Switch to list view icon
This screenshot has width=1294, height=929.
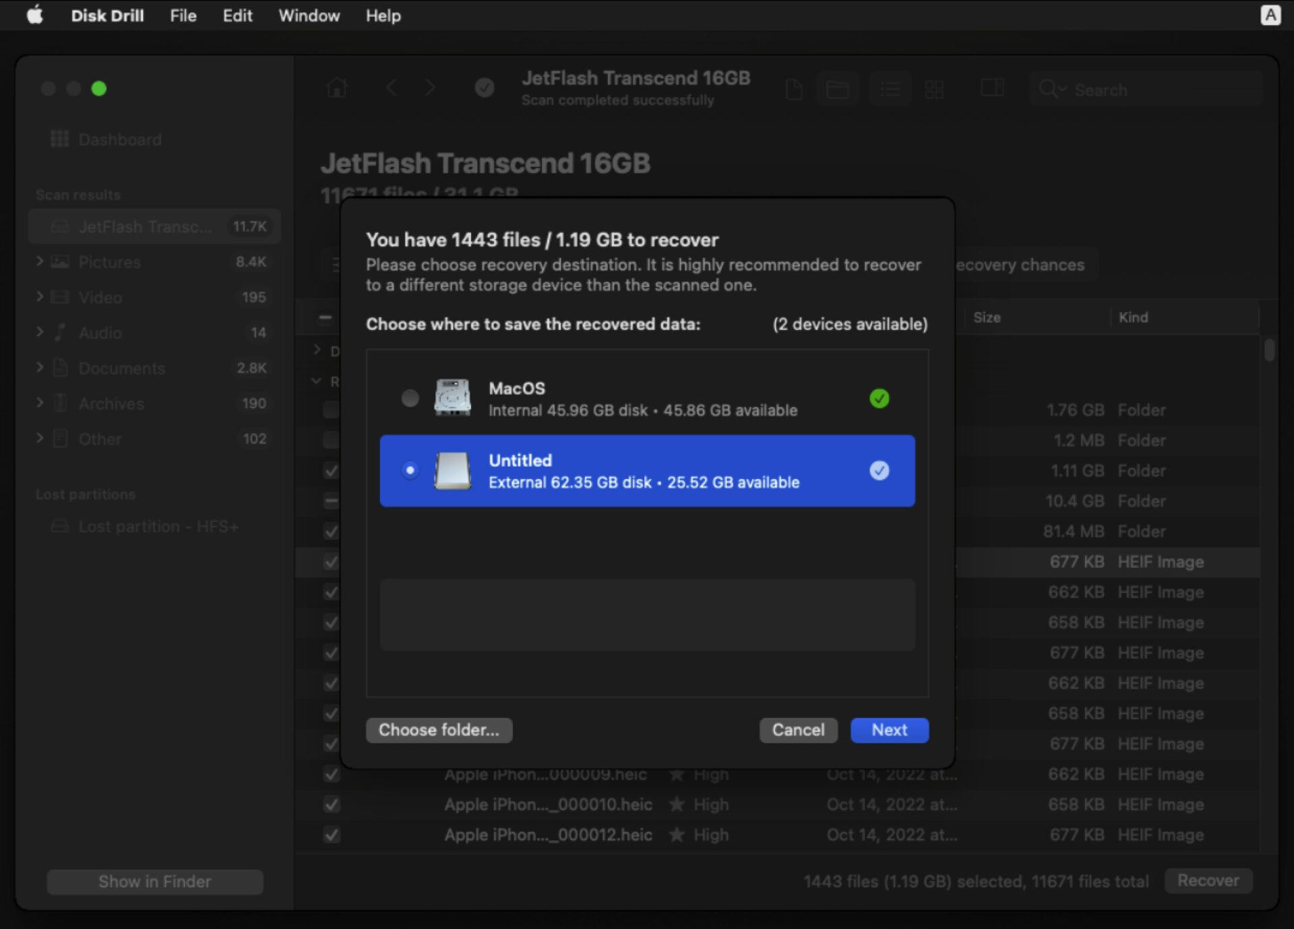pyautogui.click(x=890, y=89)
